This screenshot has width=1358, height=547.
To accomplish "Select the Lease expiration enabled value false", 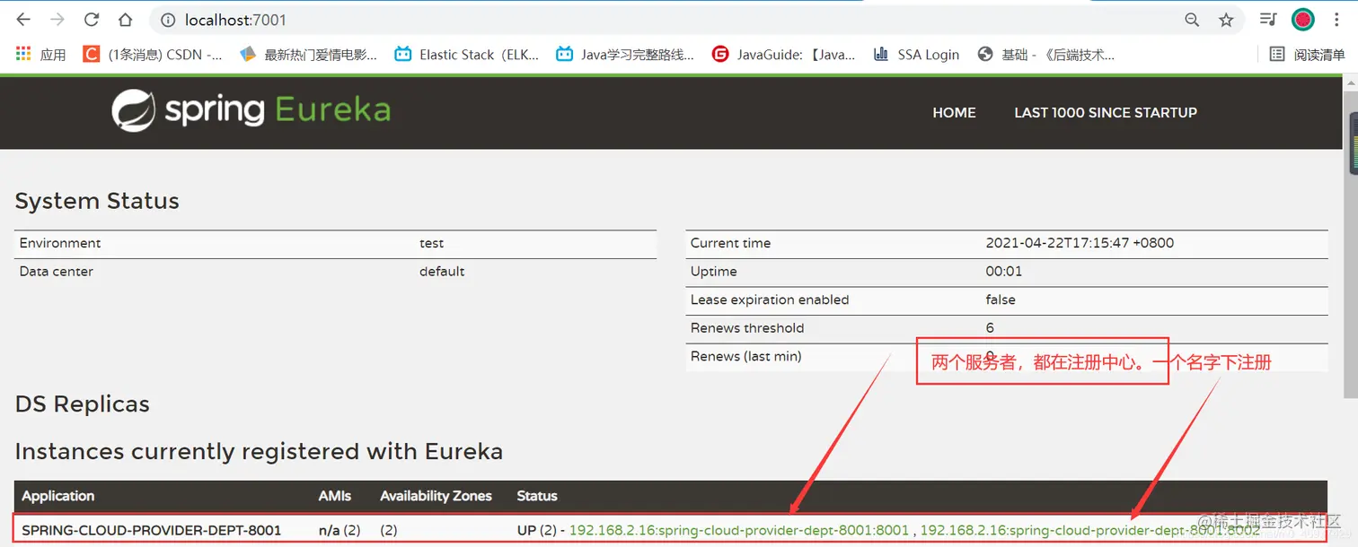I will (x=1001, y=300).
